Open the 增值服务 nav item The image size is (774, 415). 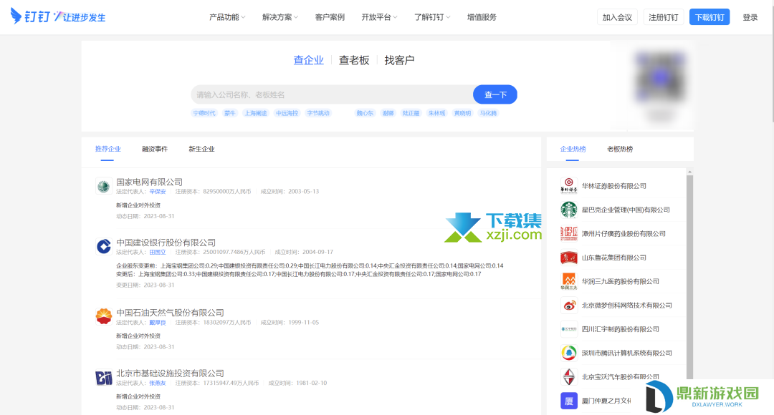[482, 17]
